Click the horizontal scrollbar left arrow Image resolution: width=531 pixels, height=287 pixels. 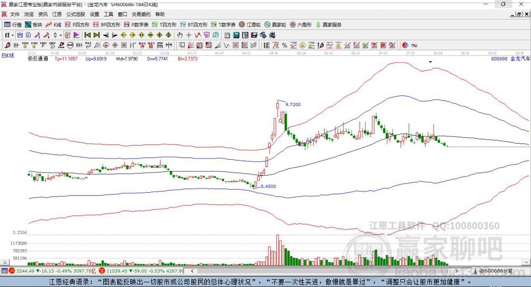coord(192,271)
